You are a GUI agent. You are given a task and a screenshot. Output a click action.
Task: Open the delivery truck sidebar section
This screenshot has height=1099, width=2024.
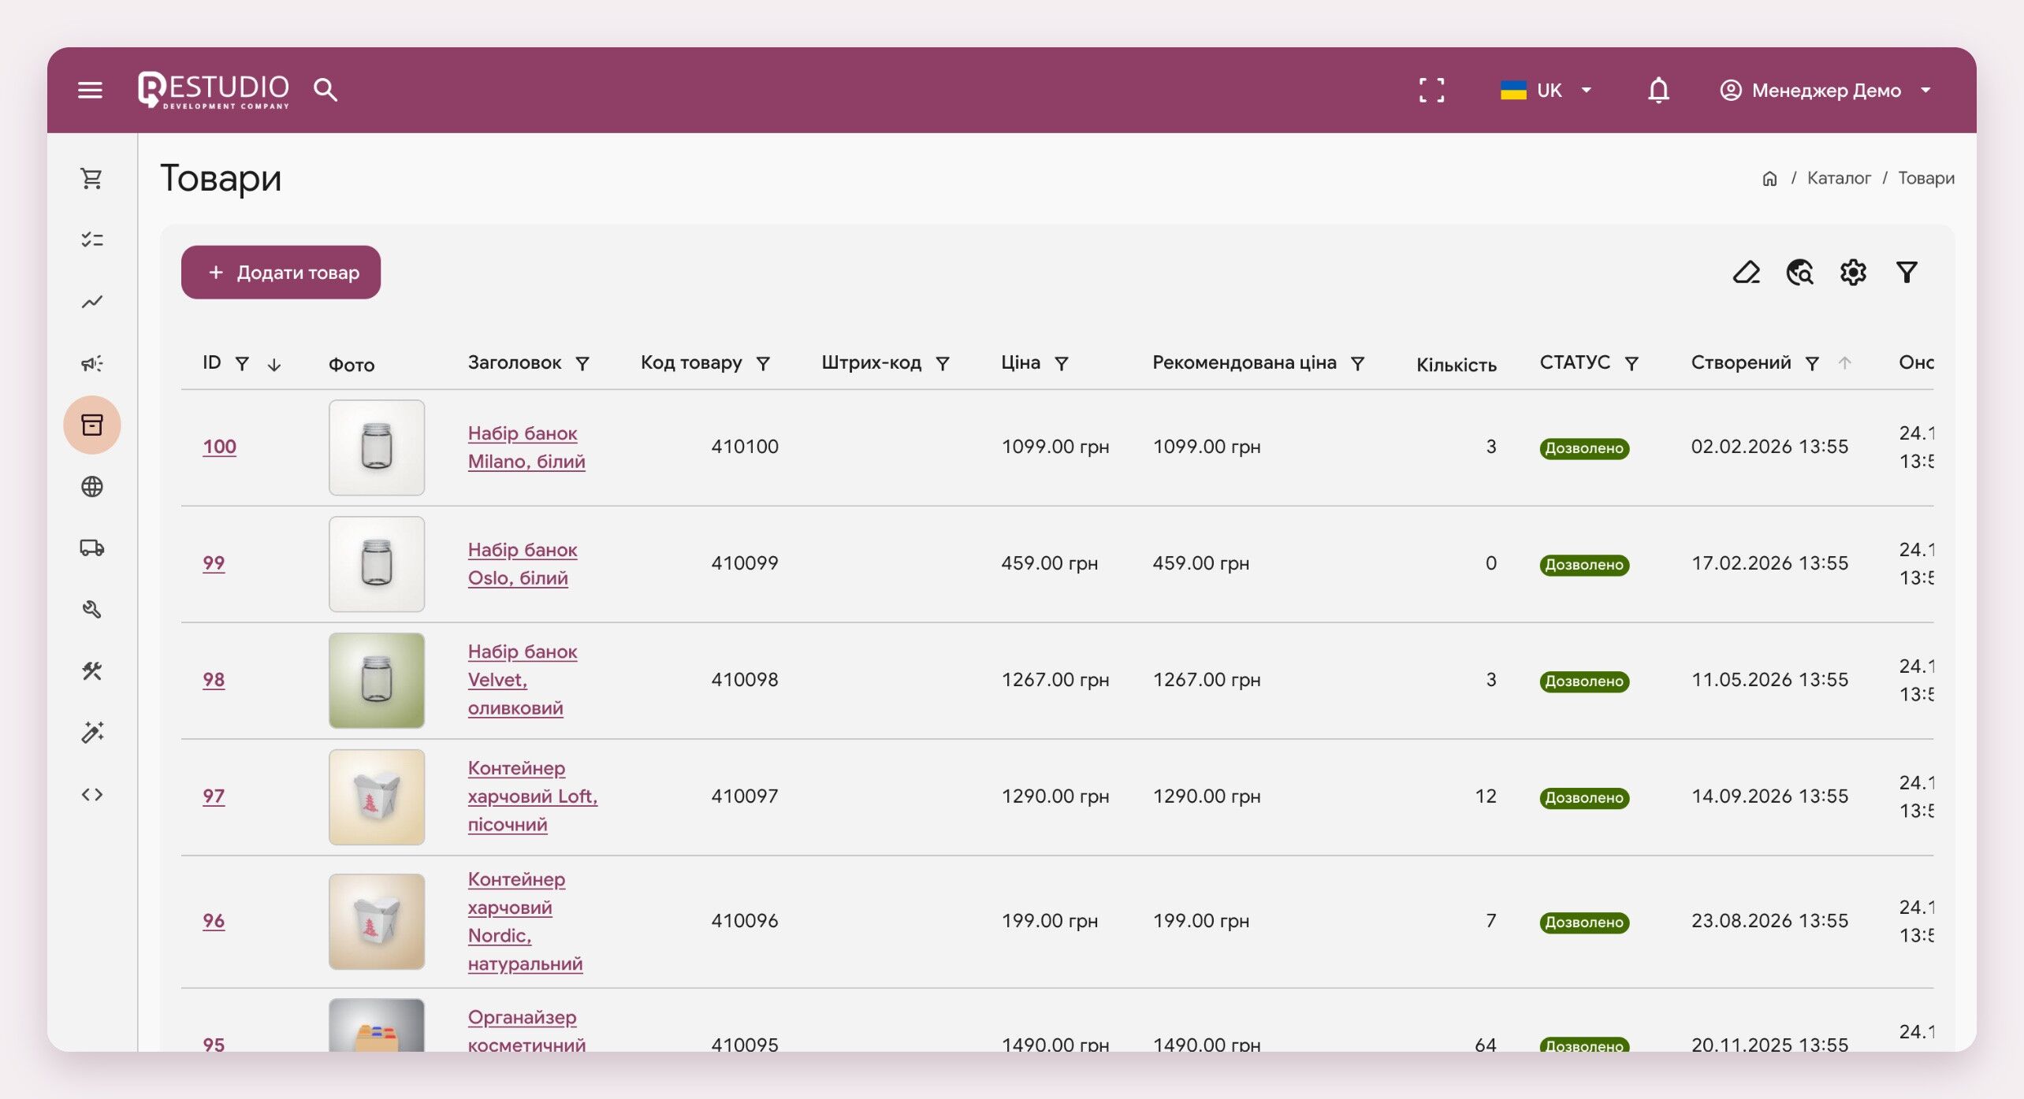click(92, 548)
